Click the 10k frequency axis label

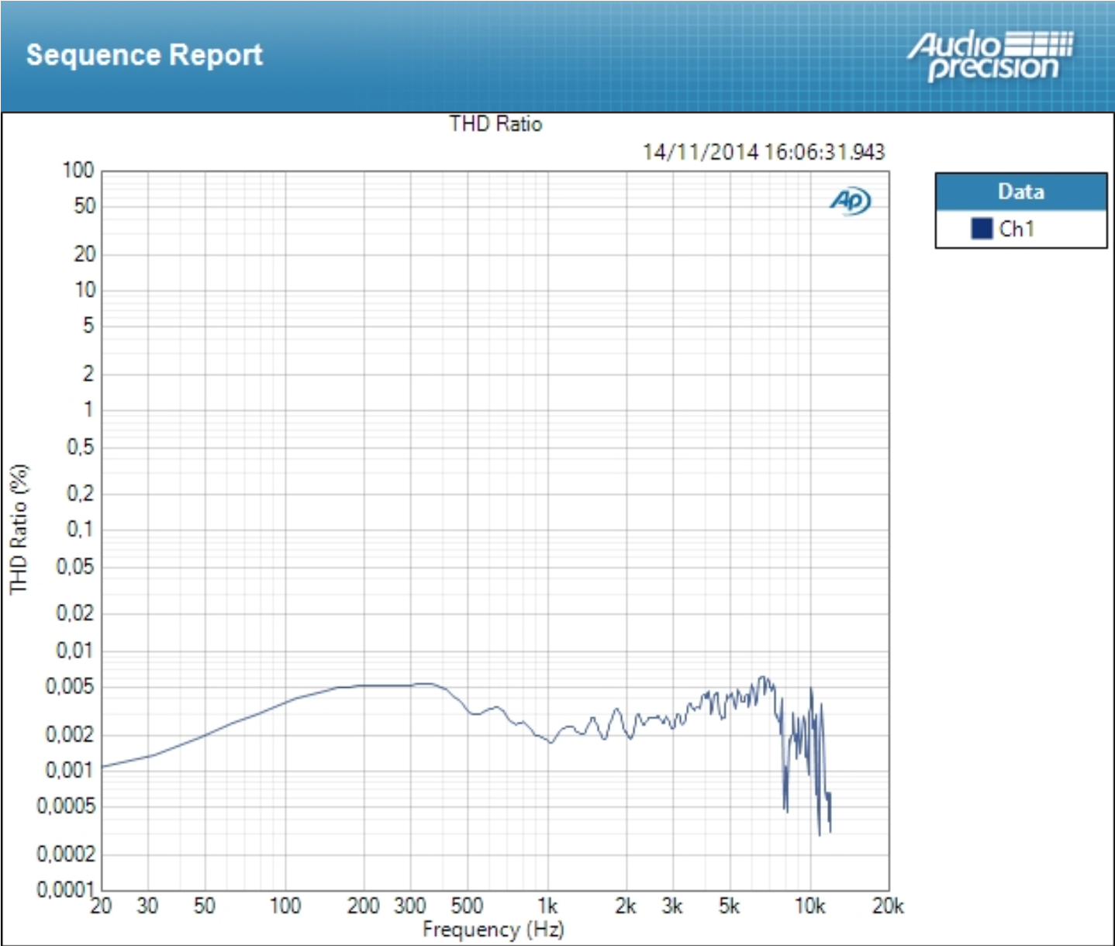coord(810,906)
